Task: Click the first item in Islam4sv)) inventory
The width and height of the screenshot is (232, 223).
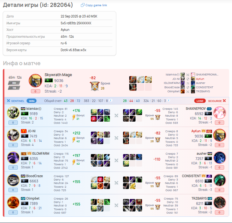Action: tap(94, 112)
